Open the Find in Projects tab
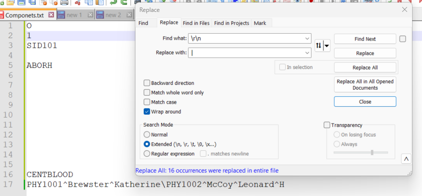Viewport: 422px width, 196px height. click(x=232, y=23)
